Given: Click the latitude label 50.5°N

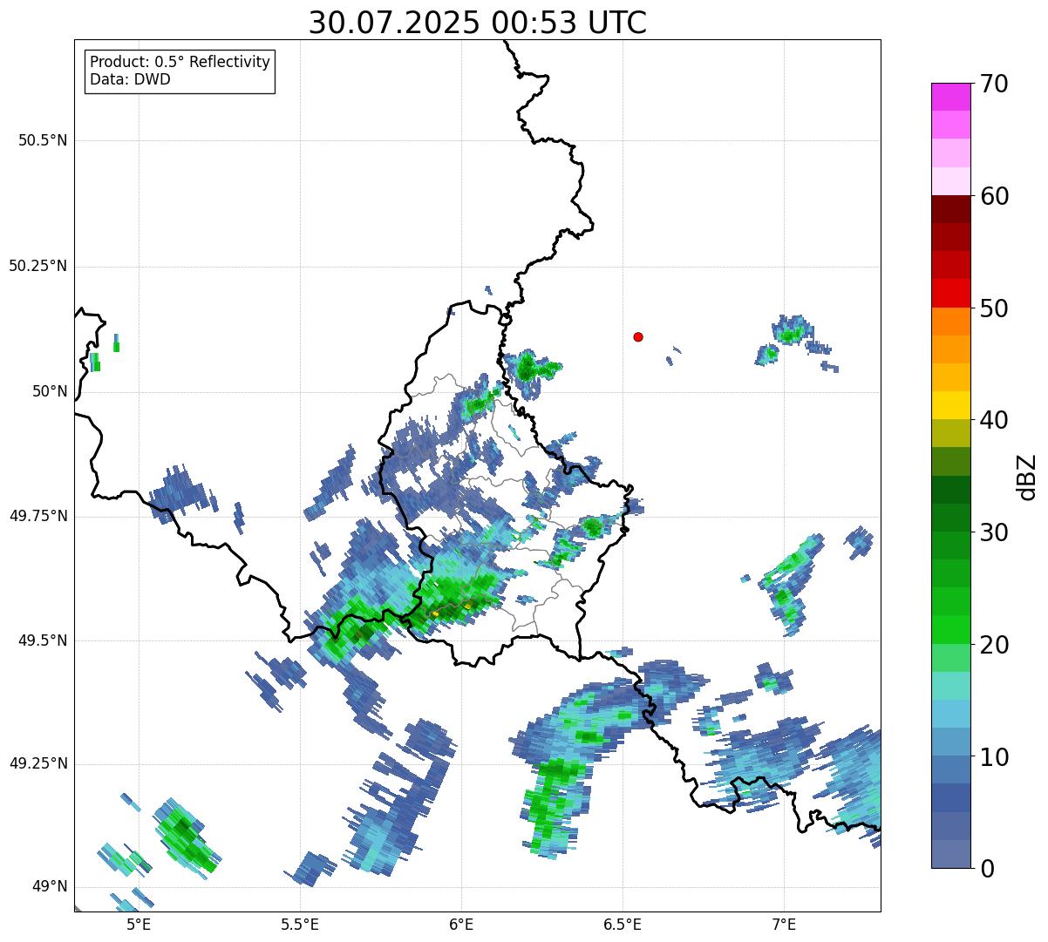Looking at the screenshot, I should [x=43, y=141].
